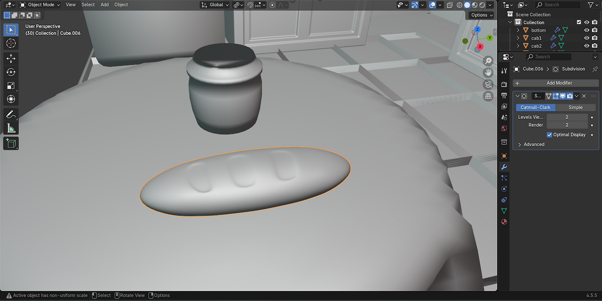Hide cab2 object with eye icon
This screenshot has width=602, height=301.
click(x=586, y=46)
